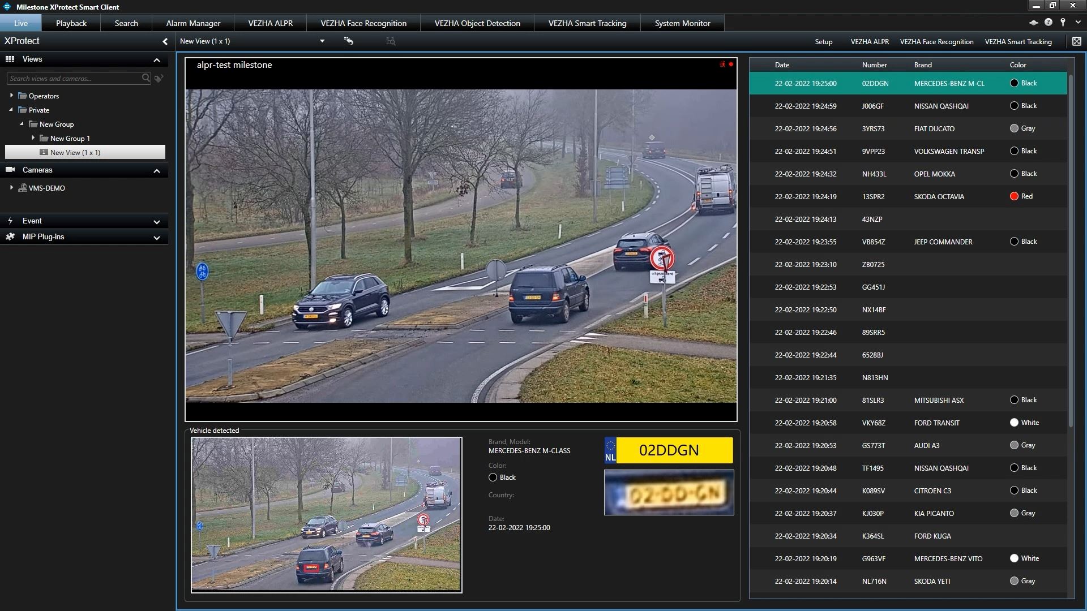
Task: Expand the Operators tree node
Action: [x=11, y=95]
